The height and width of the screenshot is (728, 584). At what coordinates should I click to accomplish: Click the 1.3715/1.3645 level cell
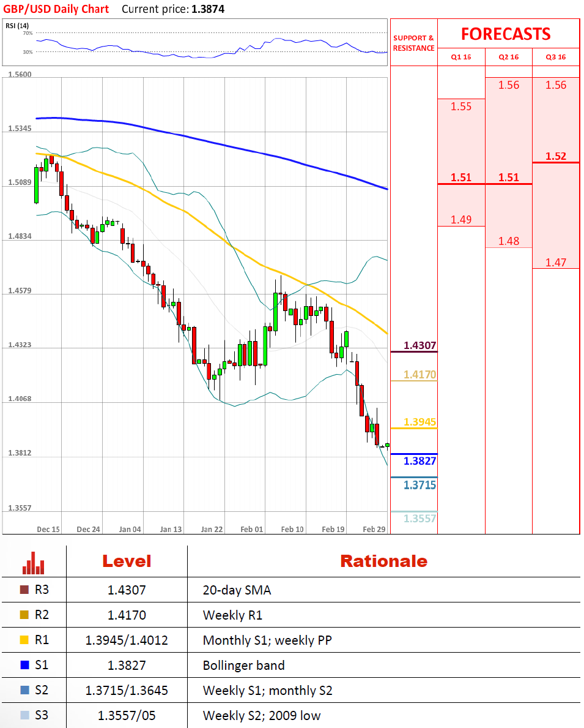(x=127, y=691)
